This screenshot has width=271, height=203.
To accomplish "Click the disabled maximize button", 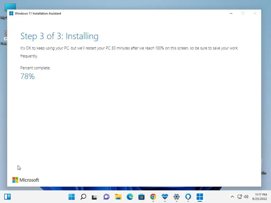I will pyautogui.click(x=243, y=13).
